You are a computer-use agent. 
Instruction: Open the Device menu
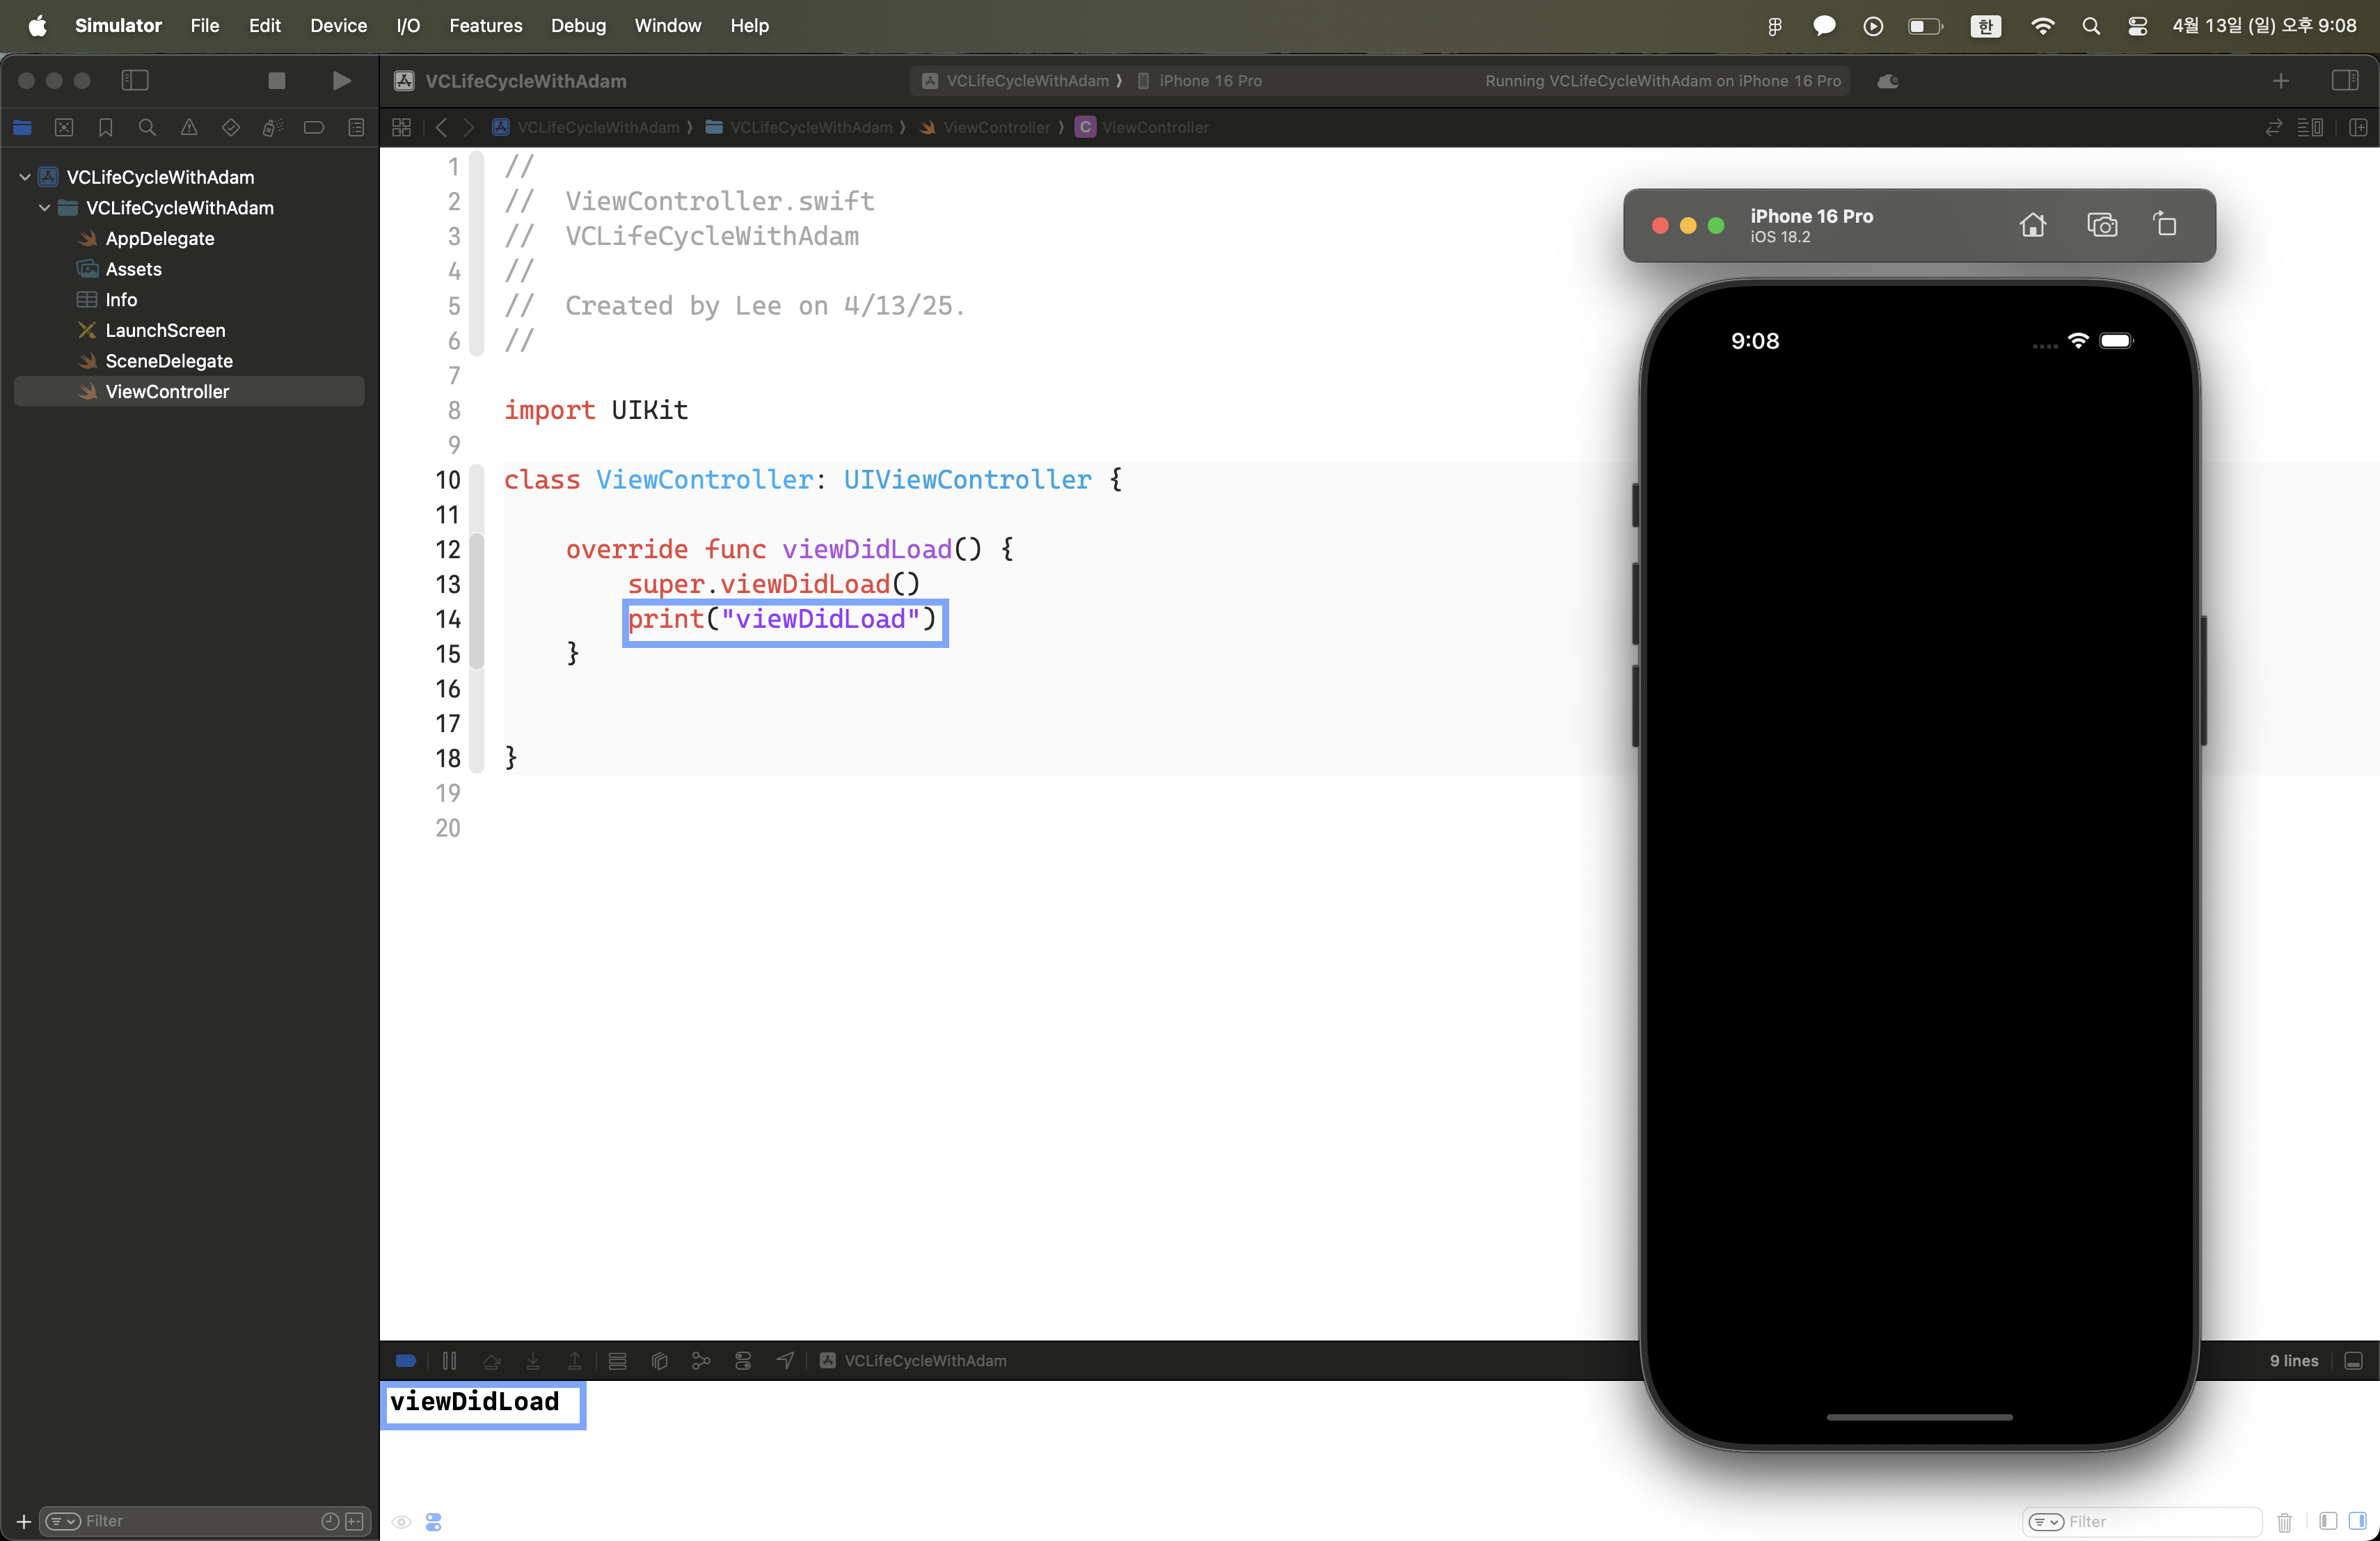coord(338,26)
